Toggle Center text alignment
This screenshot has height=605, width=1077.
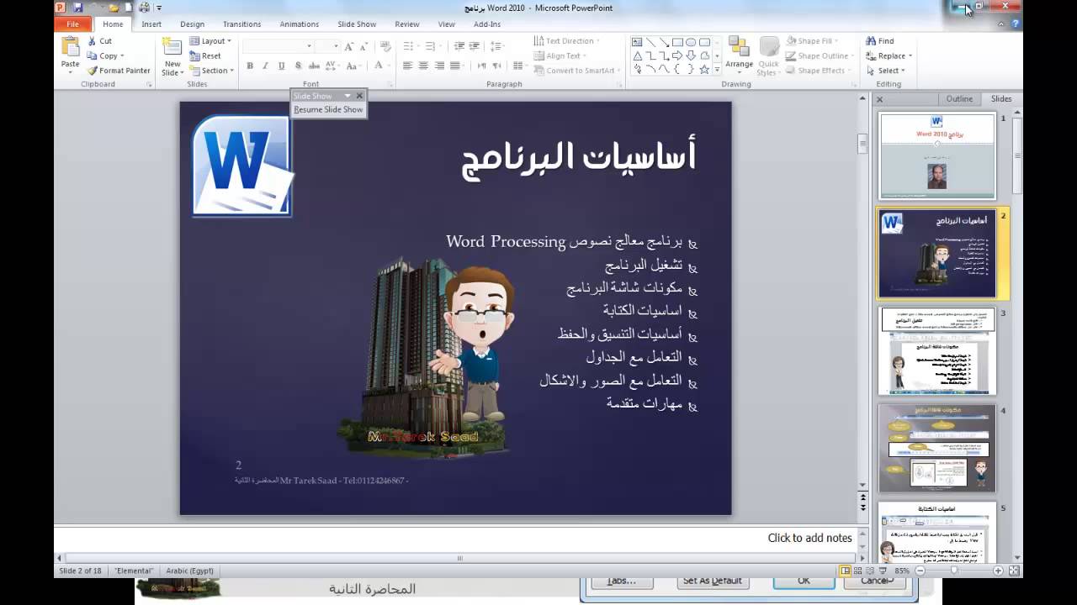point(423,66)
